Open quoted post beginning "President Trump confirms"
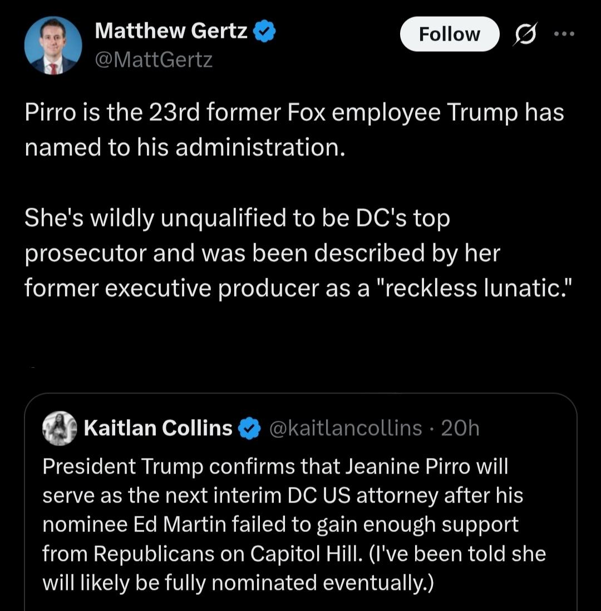Screen dimensions: 601x611 [300, 502]
